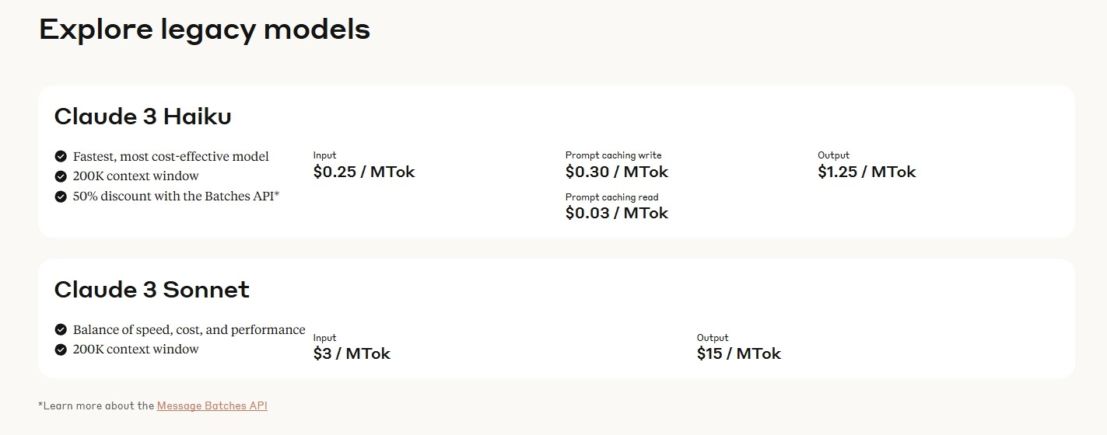
Task: Select the Claude 3 Haiku heading
Action: pyautogui.click(x=142, y=117)
